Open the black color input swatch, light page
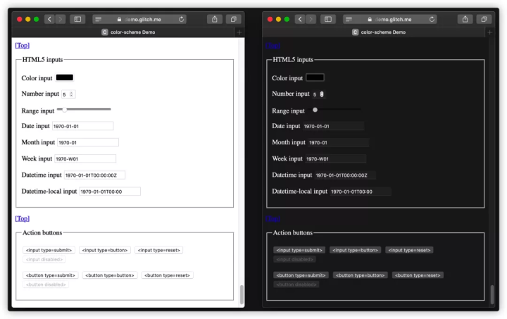 (x=64, y=77)
